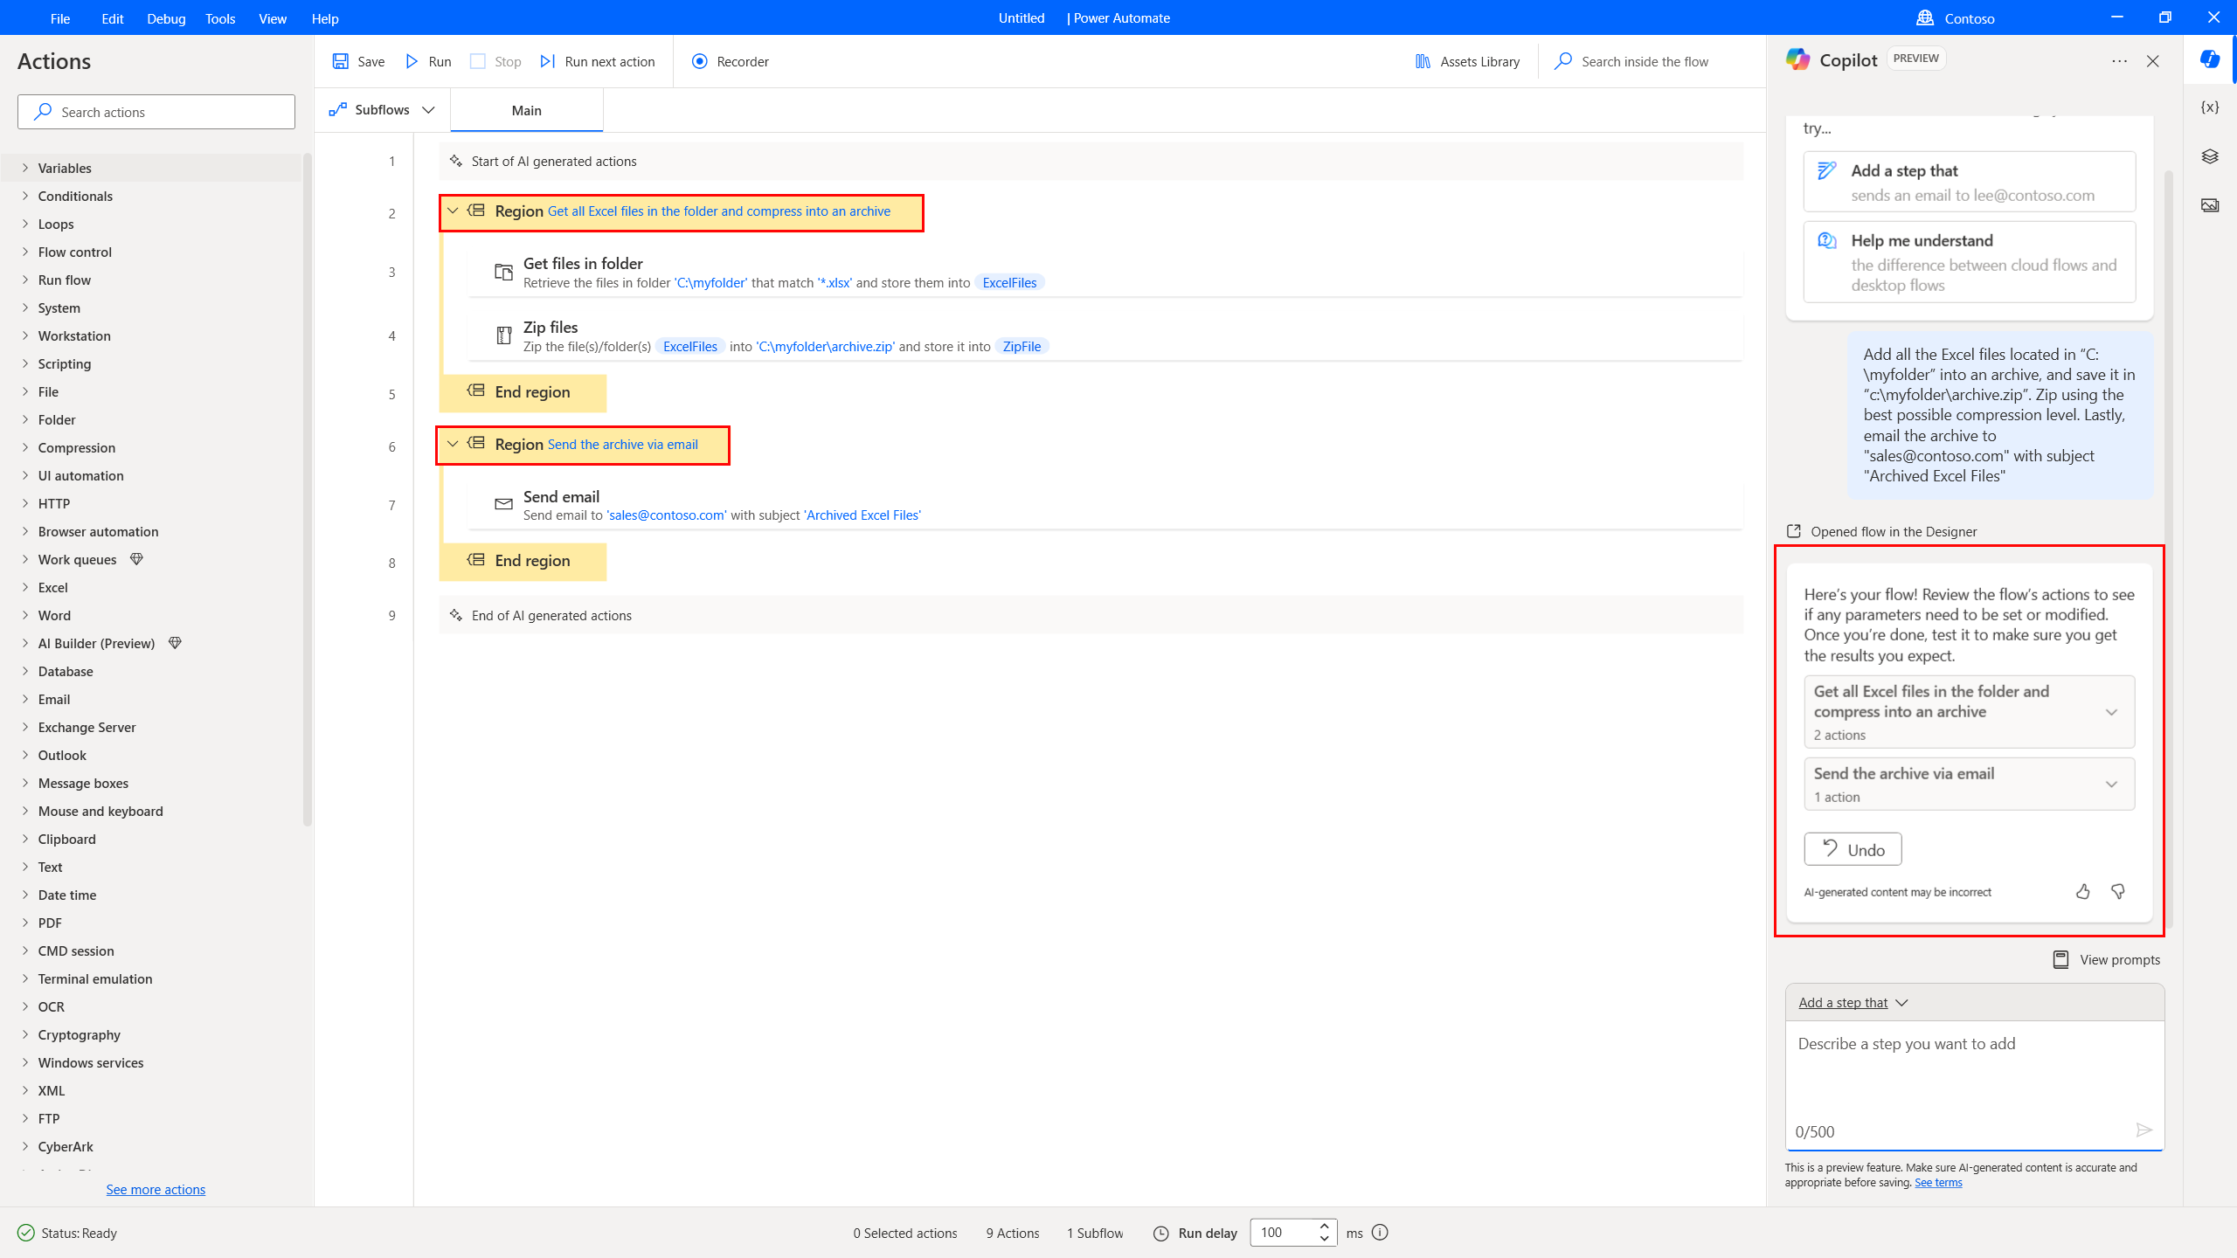
Task: Click the Copilot panel close icon
Action: [x=2154, y=61]
